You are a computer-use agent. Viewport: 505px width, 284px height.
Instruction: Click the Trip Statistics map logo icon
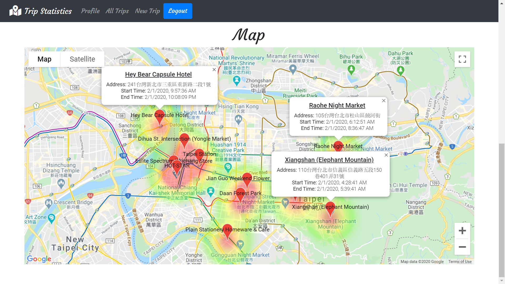[15, 11]
